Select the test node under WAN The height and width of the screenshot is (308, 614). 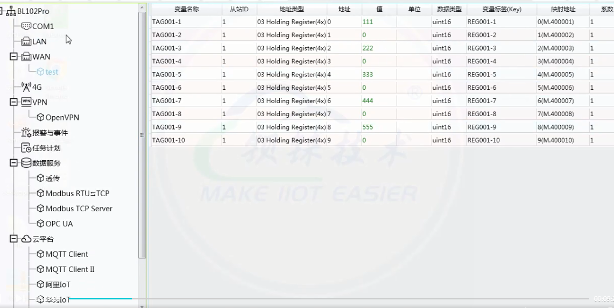52,72
